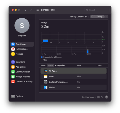Select the Finder row label

pyautogui.click(x=52, y=87)
